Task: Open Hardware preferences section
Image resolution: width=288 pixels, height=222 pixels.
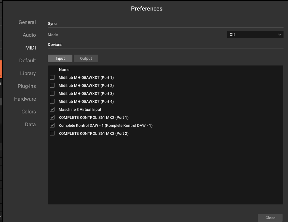Action: pos(25,99)
